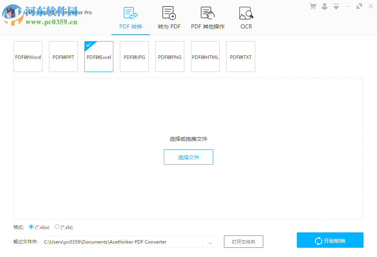Image resolution: width=377 pixels, height=257 pixels.
Task: Toggle the checkmark on PDF转Excel mode
Action: coord(89,44)
